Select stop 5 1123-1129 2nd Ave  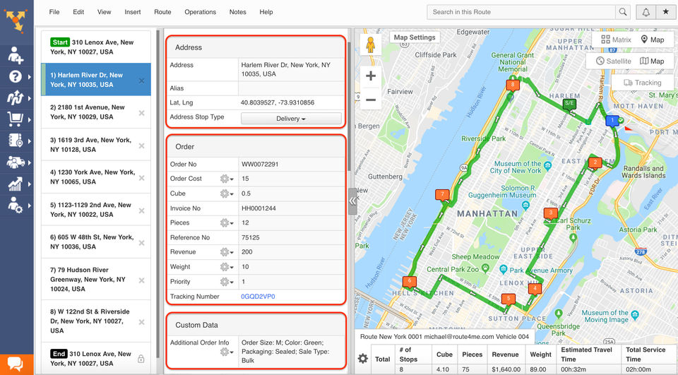click(96, 210)
